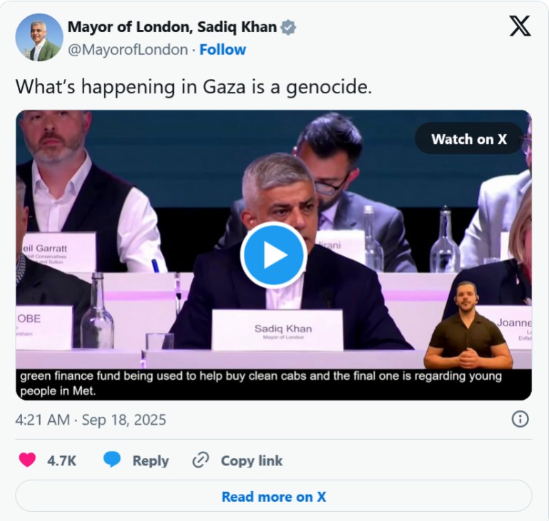Open the Mayor of London profile picture

point(39,37)
